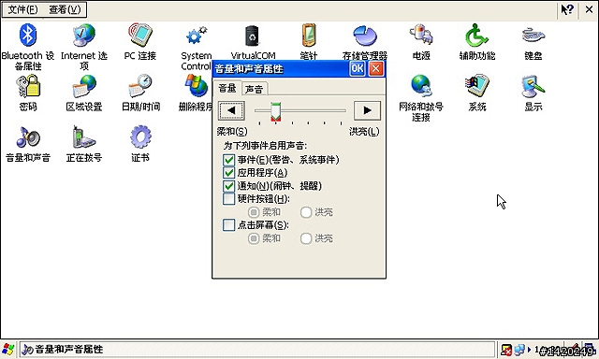Open the 日期/时间 clock icon
The height and width of the screenshot is (359, 599).
[139, 86]
